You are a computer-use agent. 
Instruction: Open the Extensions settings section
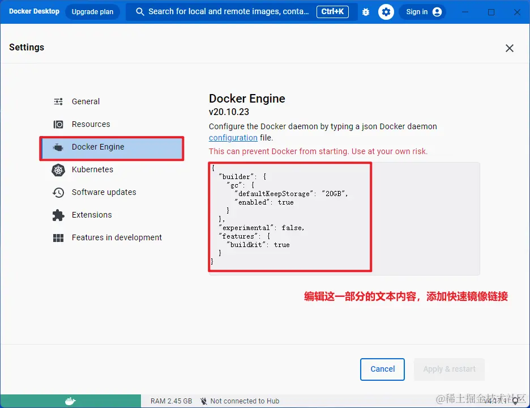tap(112, 215)
